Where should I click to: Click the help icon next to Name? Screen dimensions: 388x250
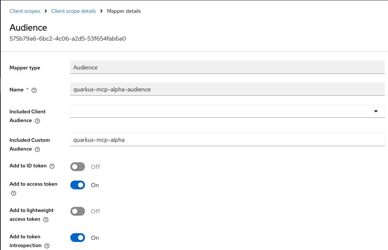(x=34, y=90)
